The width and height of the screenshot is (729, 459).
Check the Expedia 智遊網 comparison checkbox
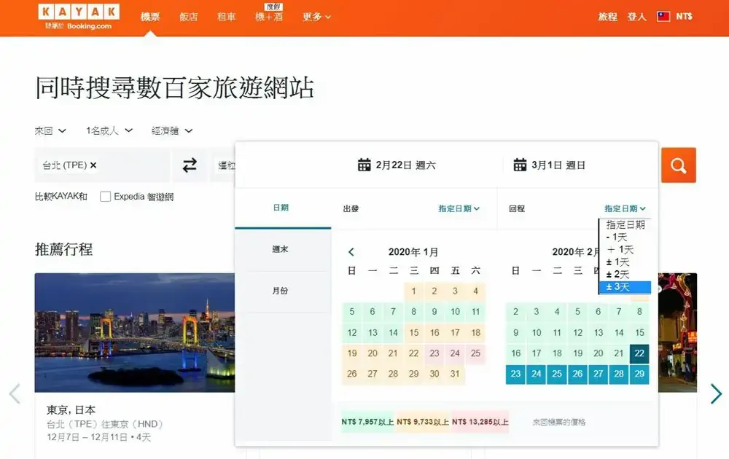(x=104, y=197)
